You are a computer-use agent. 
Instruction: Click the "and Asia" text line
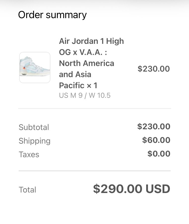pos(75,74)
